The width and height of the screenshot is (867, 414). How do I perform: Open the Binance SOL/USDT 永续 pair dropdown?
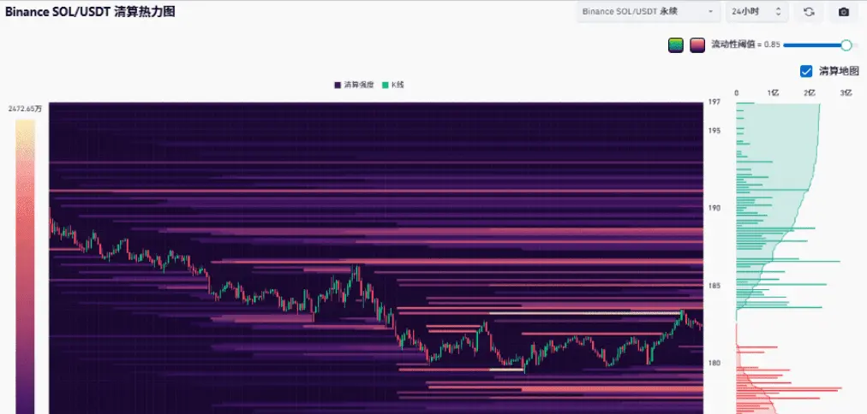pyautogui.click(x=648, y=12)
